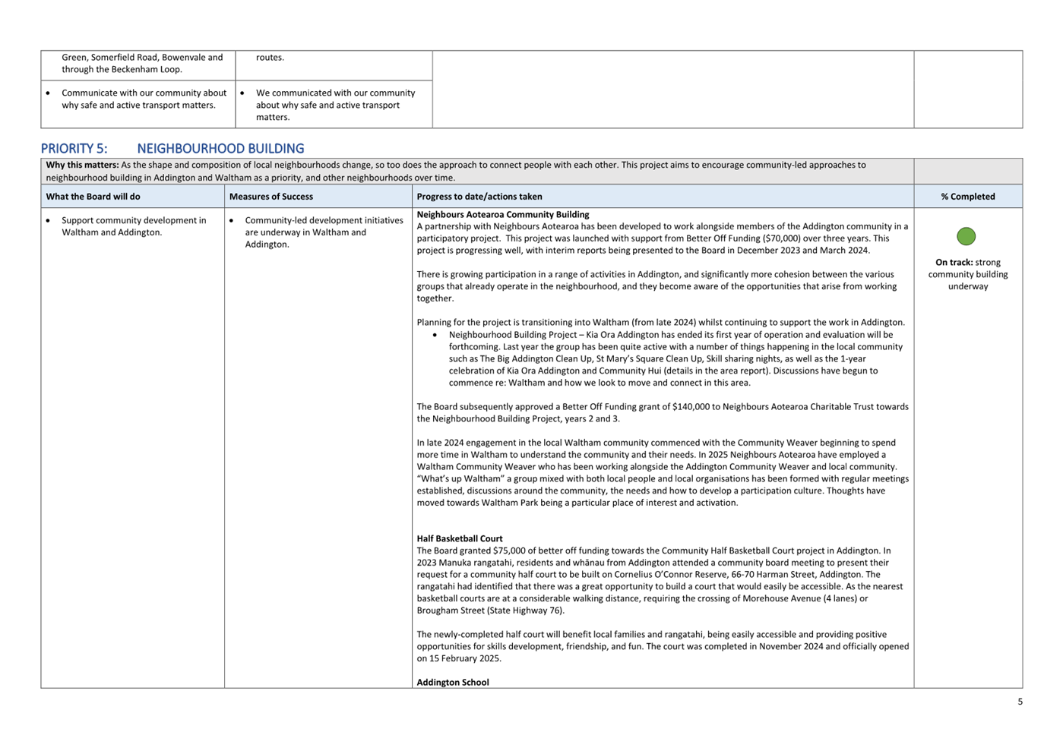1063x751 pixels.
Task: Click the paragraph starting 'The newly-completed half court'
Action: (662, 646)
